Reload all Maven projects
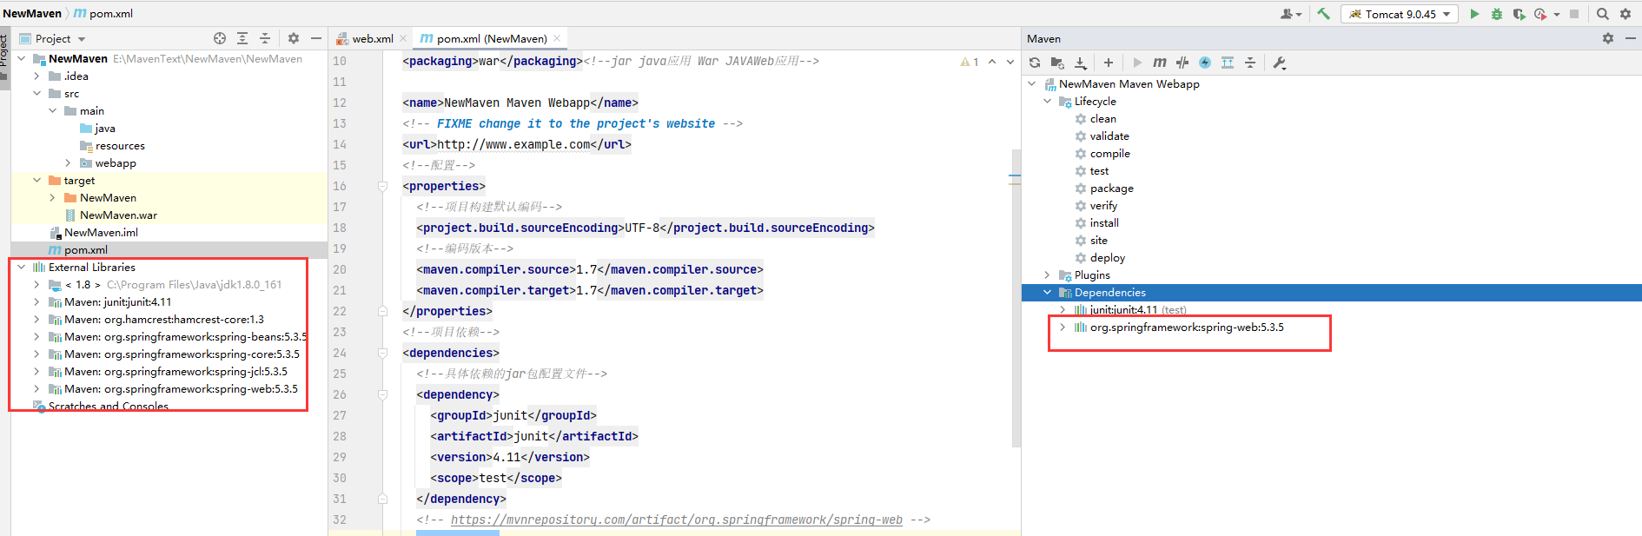1642x536 pixels. tap(1034, 63)
